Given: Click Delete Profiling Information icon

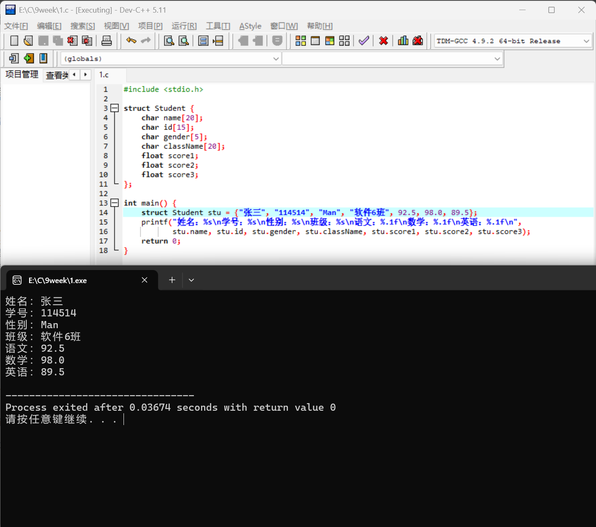Looking at the screenshot, I should coord(418,41).
